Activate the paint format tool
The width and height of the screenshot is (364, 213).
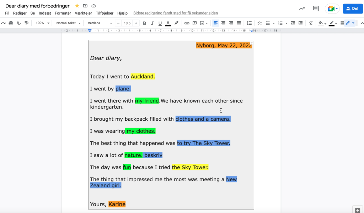26,23
